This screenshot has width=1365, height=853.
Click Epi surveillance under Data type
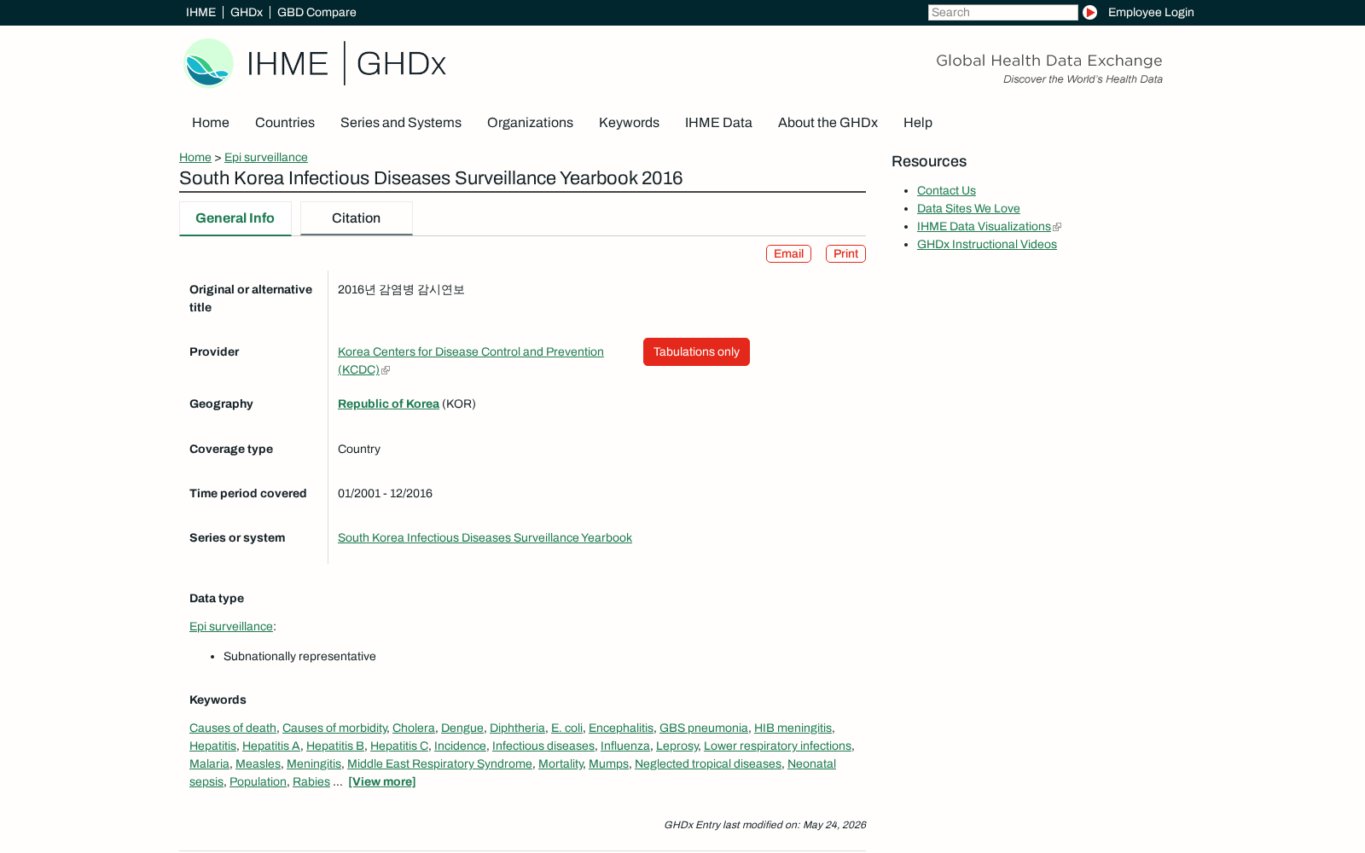pyautogui.click(x=231, y=626)
